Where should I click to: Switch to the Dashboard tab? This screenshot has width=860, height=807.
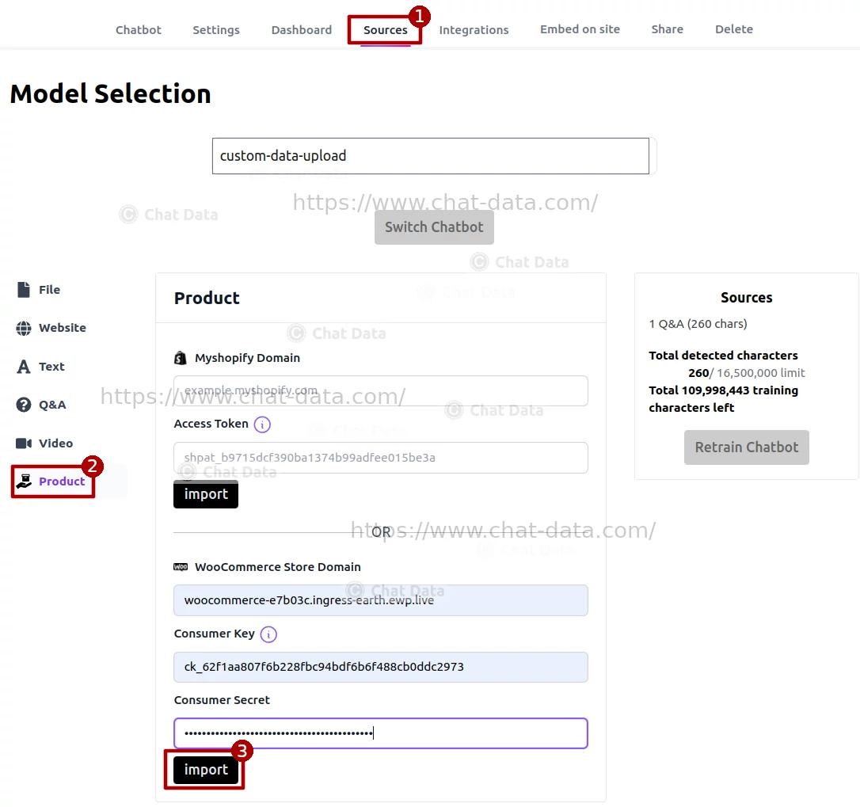[302, 29]
